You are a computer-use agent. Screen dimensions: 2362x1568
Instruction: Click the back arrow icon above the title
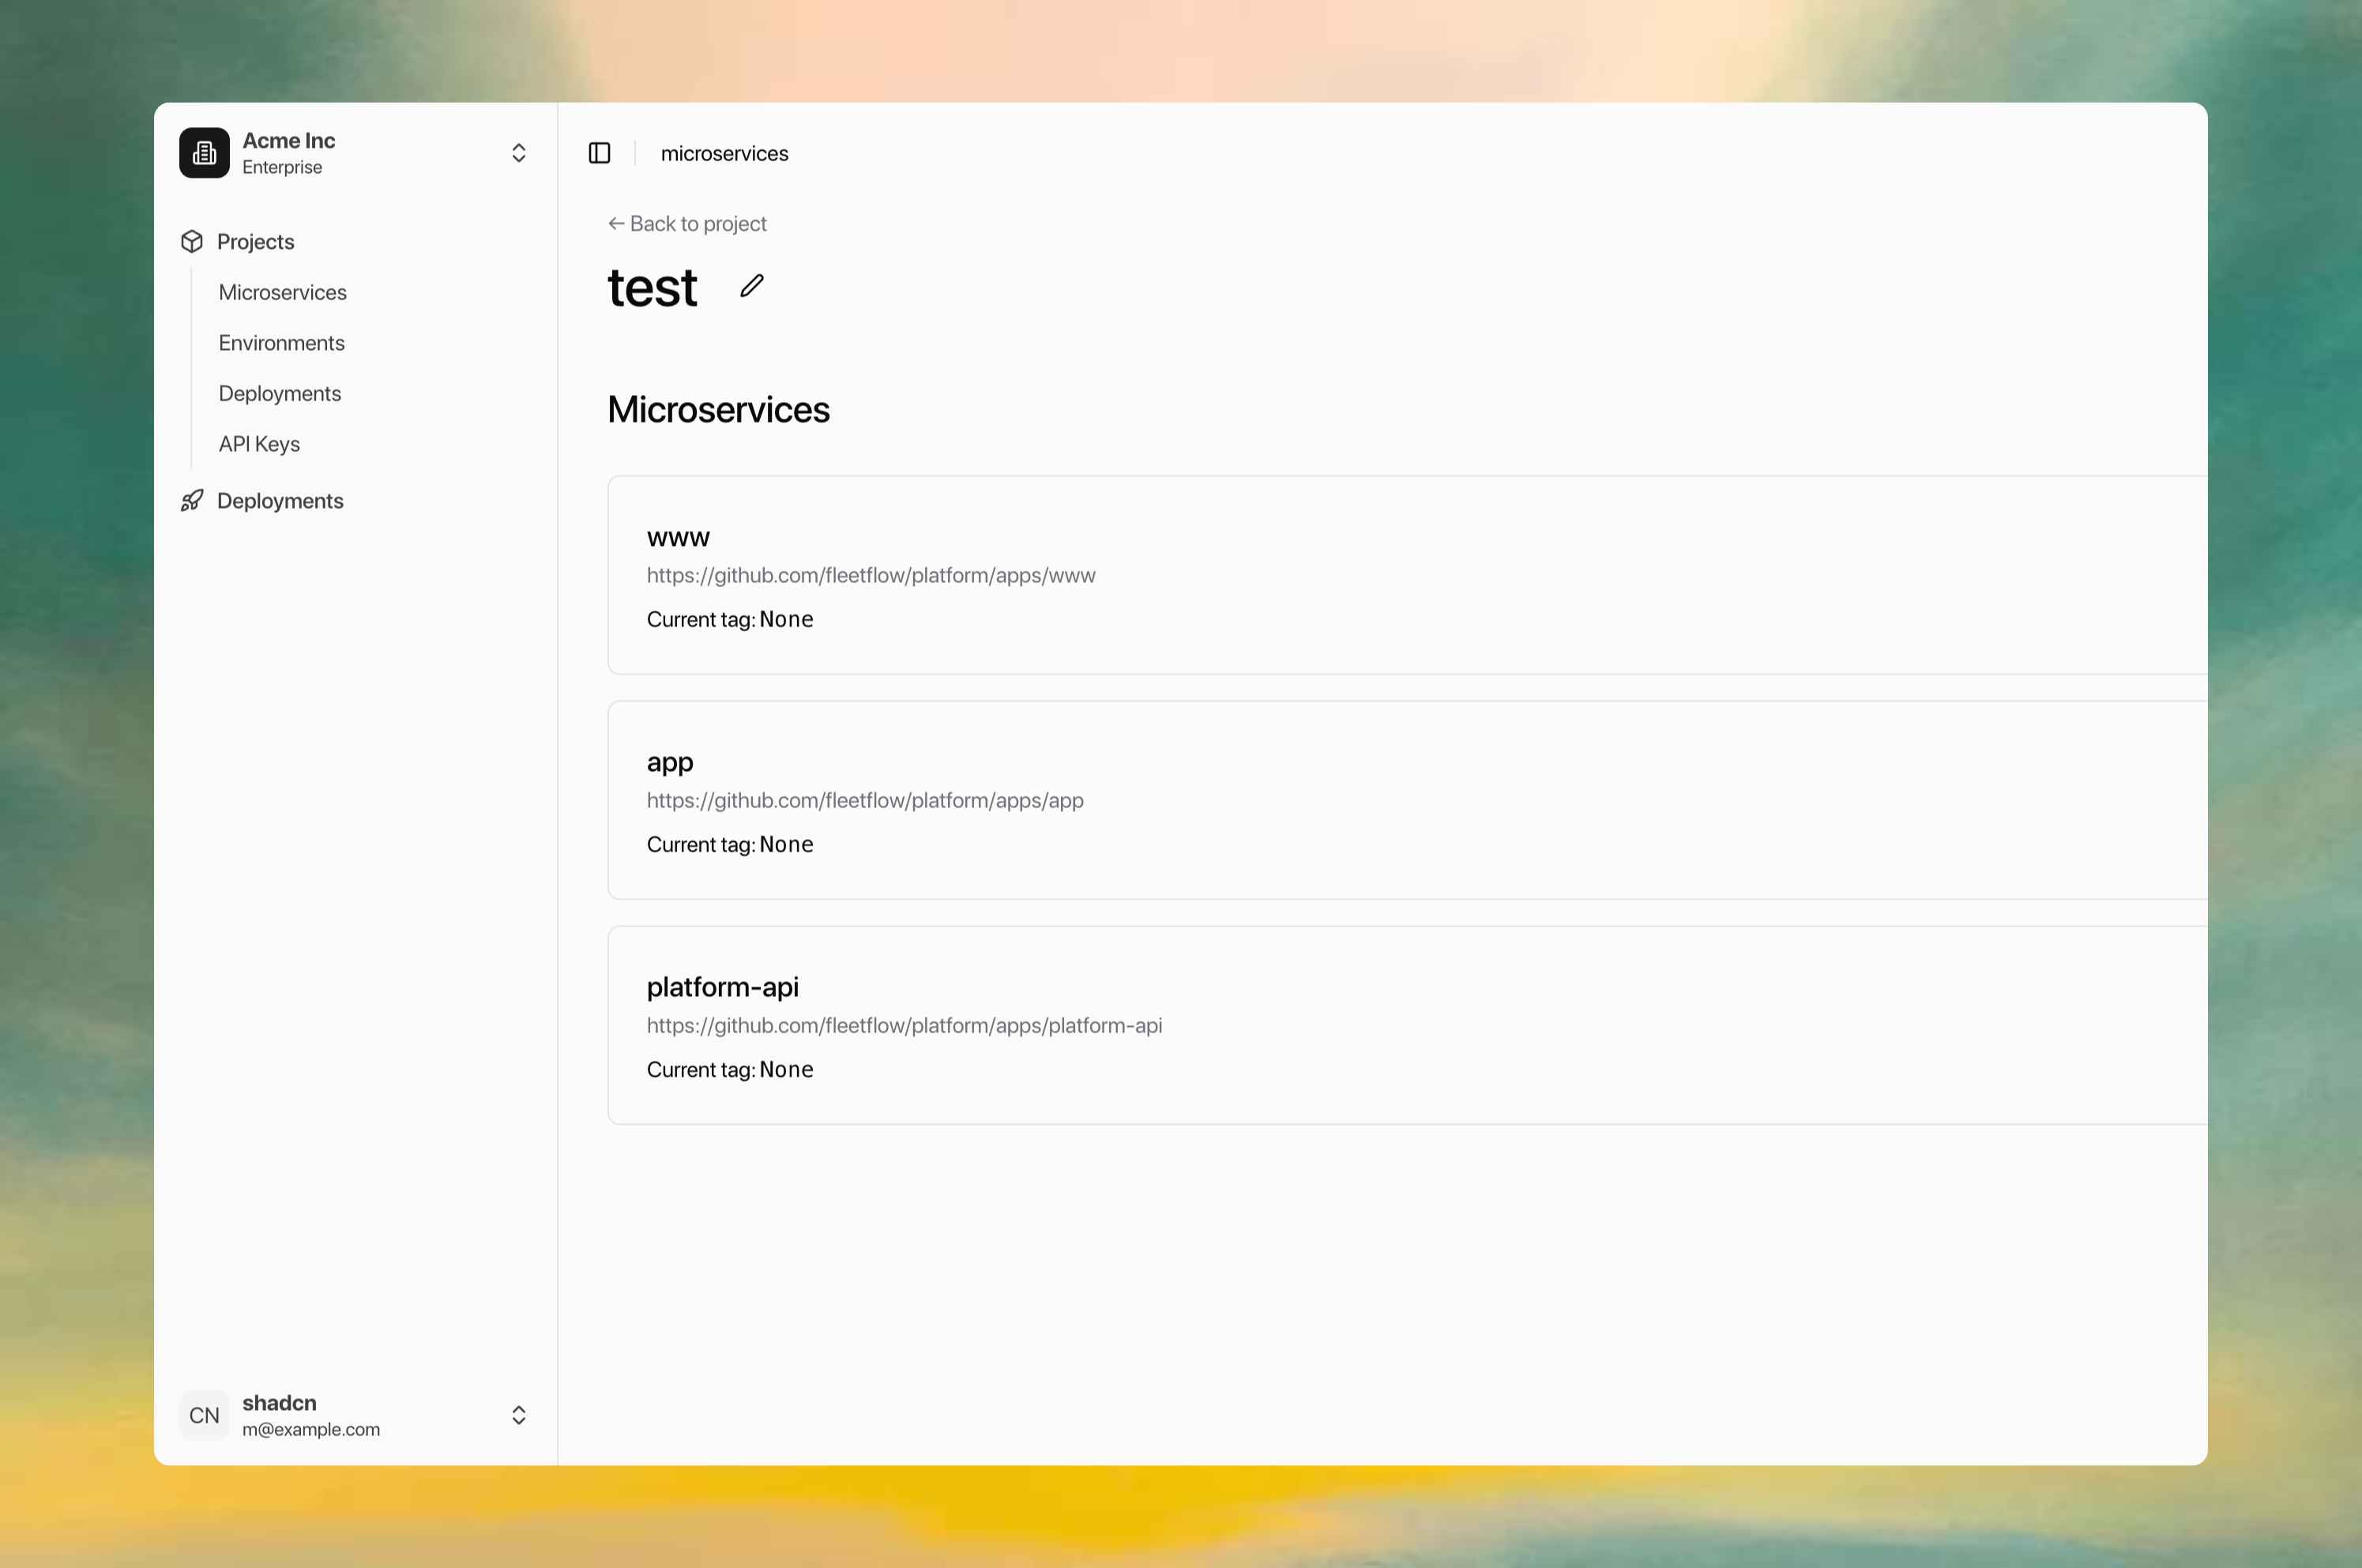click(616, 224)
